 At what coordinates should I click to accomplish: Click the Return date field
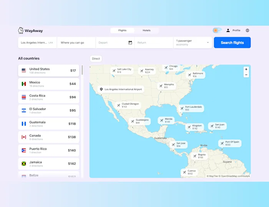click(154, 43)
